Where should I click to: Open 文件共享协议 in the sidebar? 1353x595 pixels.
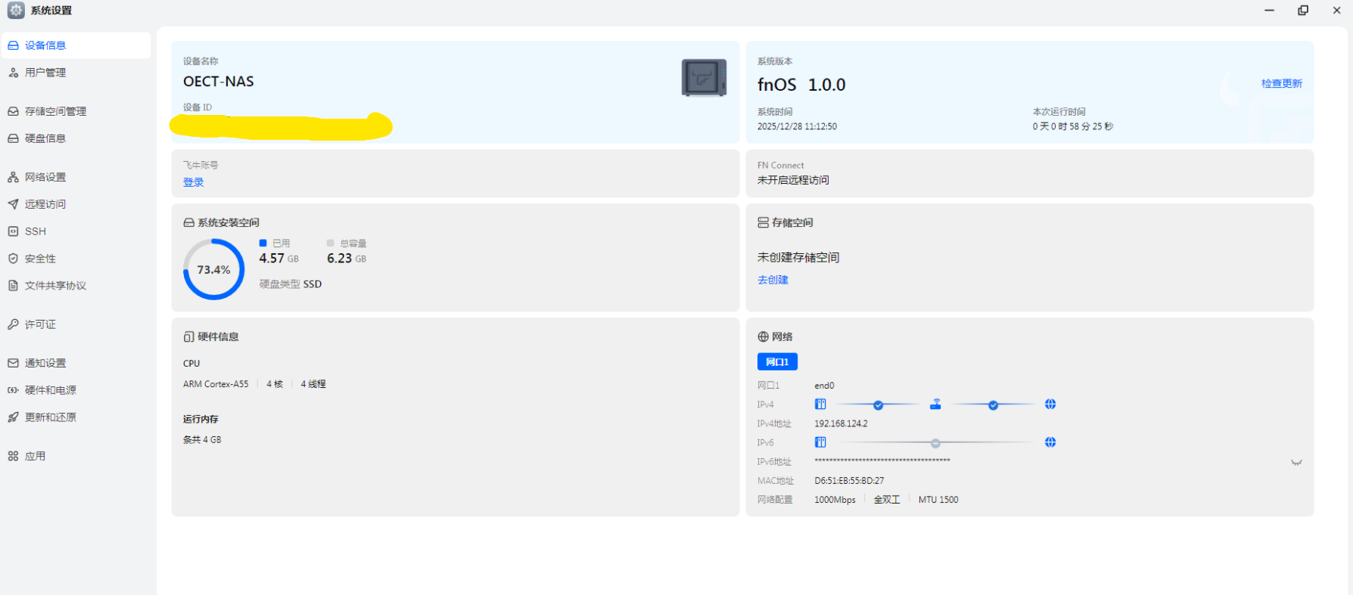coord(76,286)
